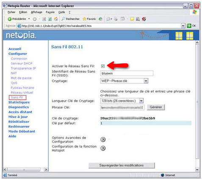Open Configuration de la fonction Hotspot arrow
The image size is (202, 179).
point(103,148)
